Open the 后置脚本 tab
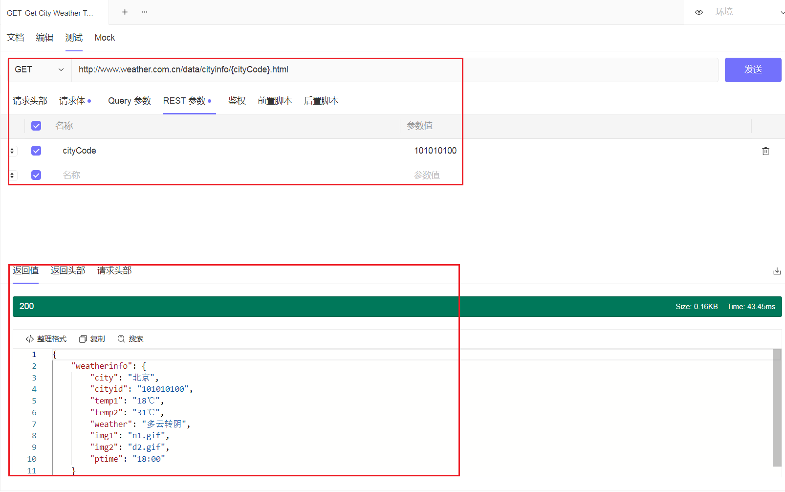This screenshot has height=492, width=785. 321,101
